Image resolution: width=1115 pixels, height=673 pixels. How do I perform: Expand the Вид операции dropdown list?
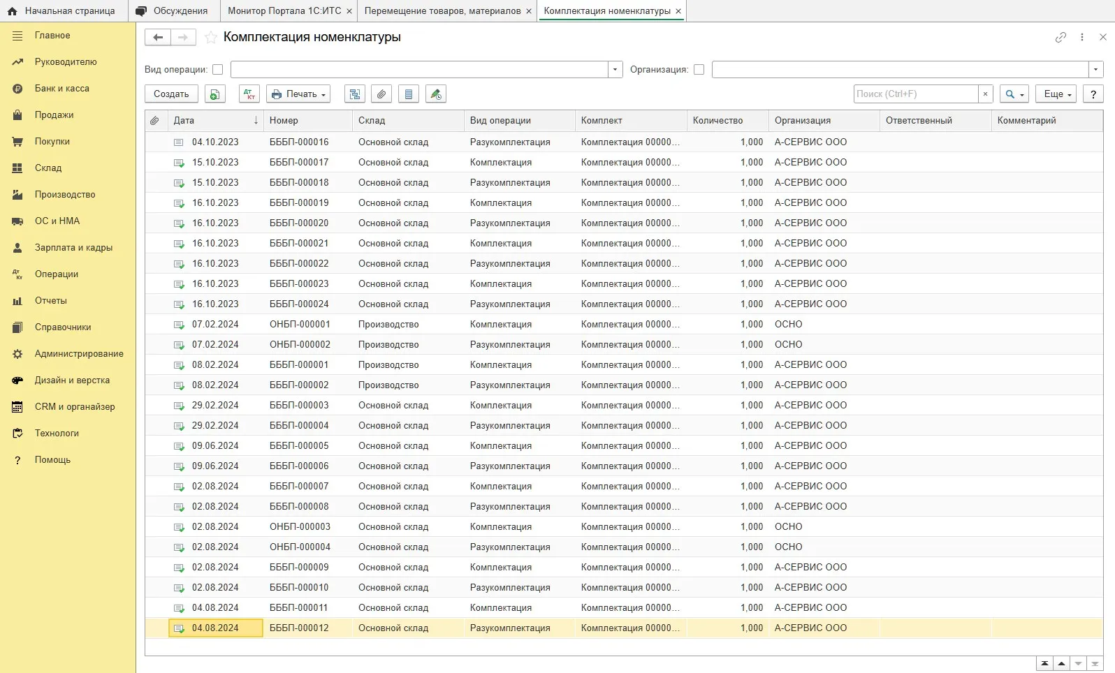tap(615, 70)
